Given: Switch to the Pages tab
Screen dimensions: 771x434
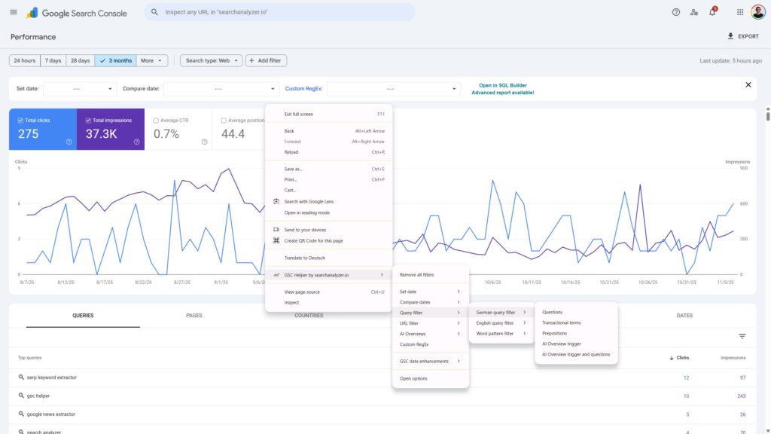Looking at the screenshot, I should 194,316.
